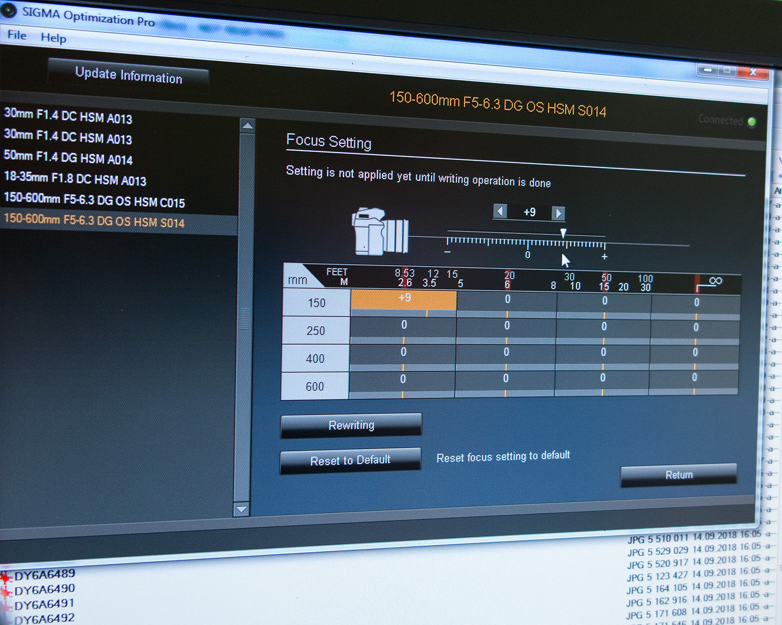Click the Return button

point(679,475)
